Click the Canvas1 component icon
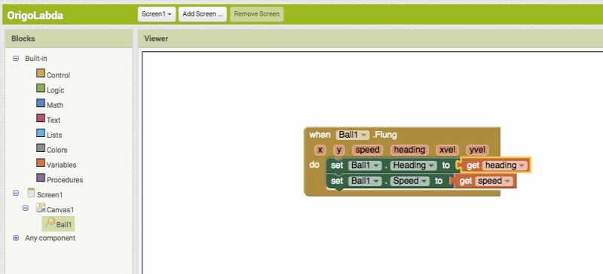This screenshot has height=274, width=603. (41, 208)
